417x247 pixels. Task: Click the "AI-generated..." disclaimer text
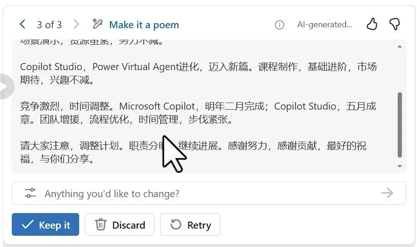324,25
